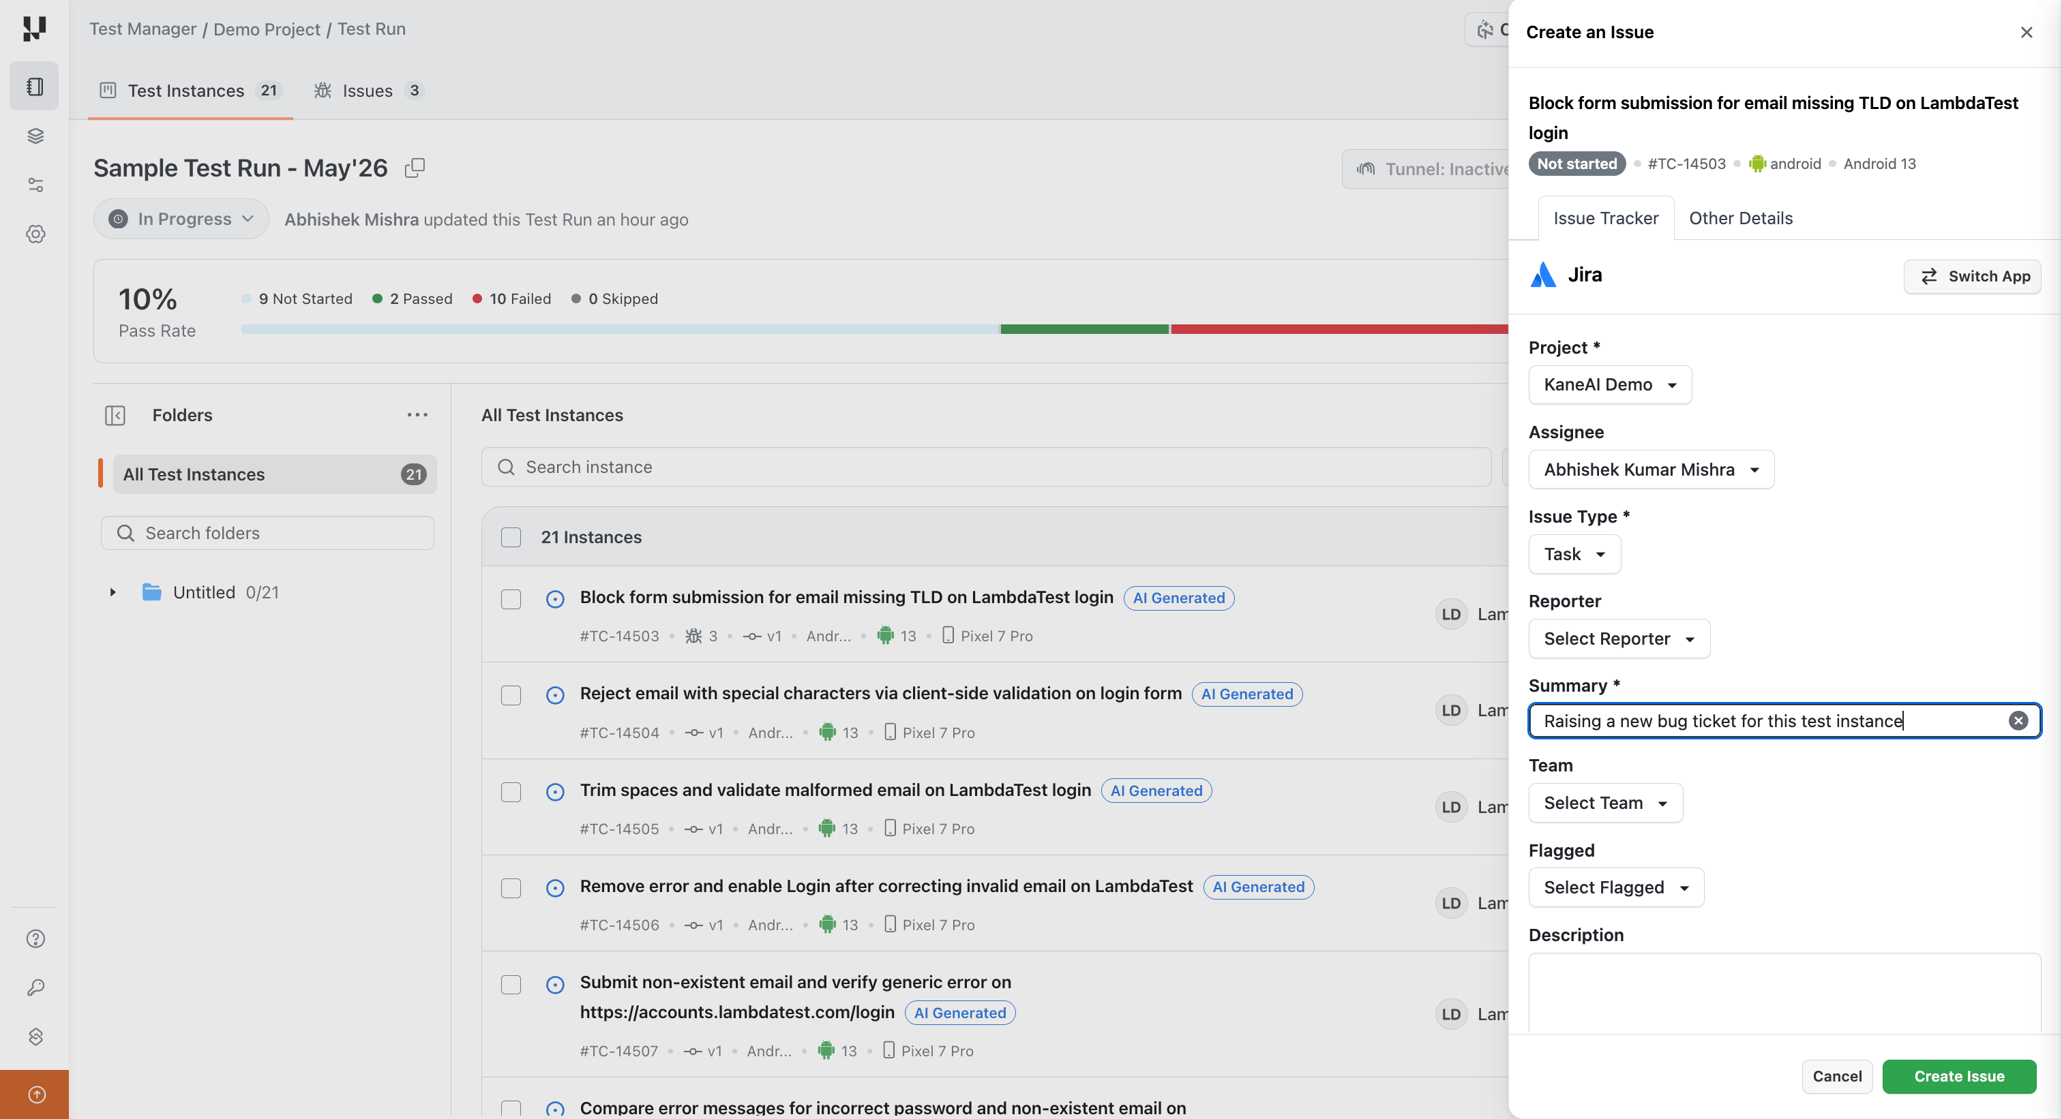
Task: Open the access key icon in sidebar
Action: coord(35,988)
